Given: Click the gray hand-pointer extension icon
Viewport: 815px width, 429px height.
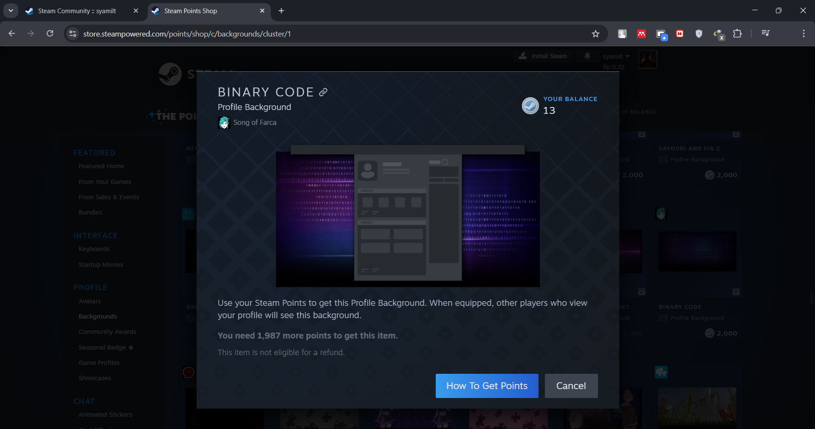Looking at the screenshot, I should click(x=622, y=34).
